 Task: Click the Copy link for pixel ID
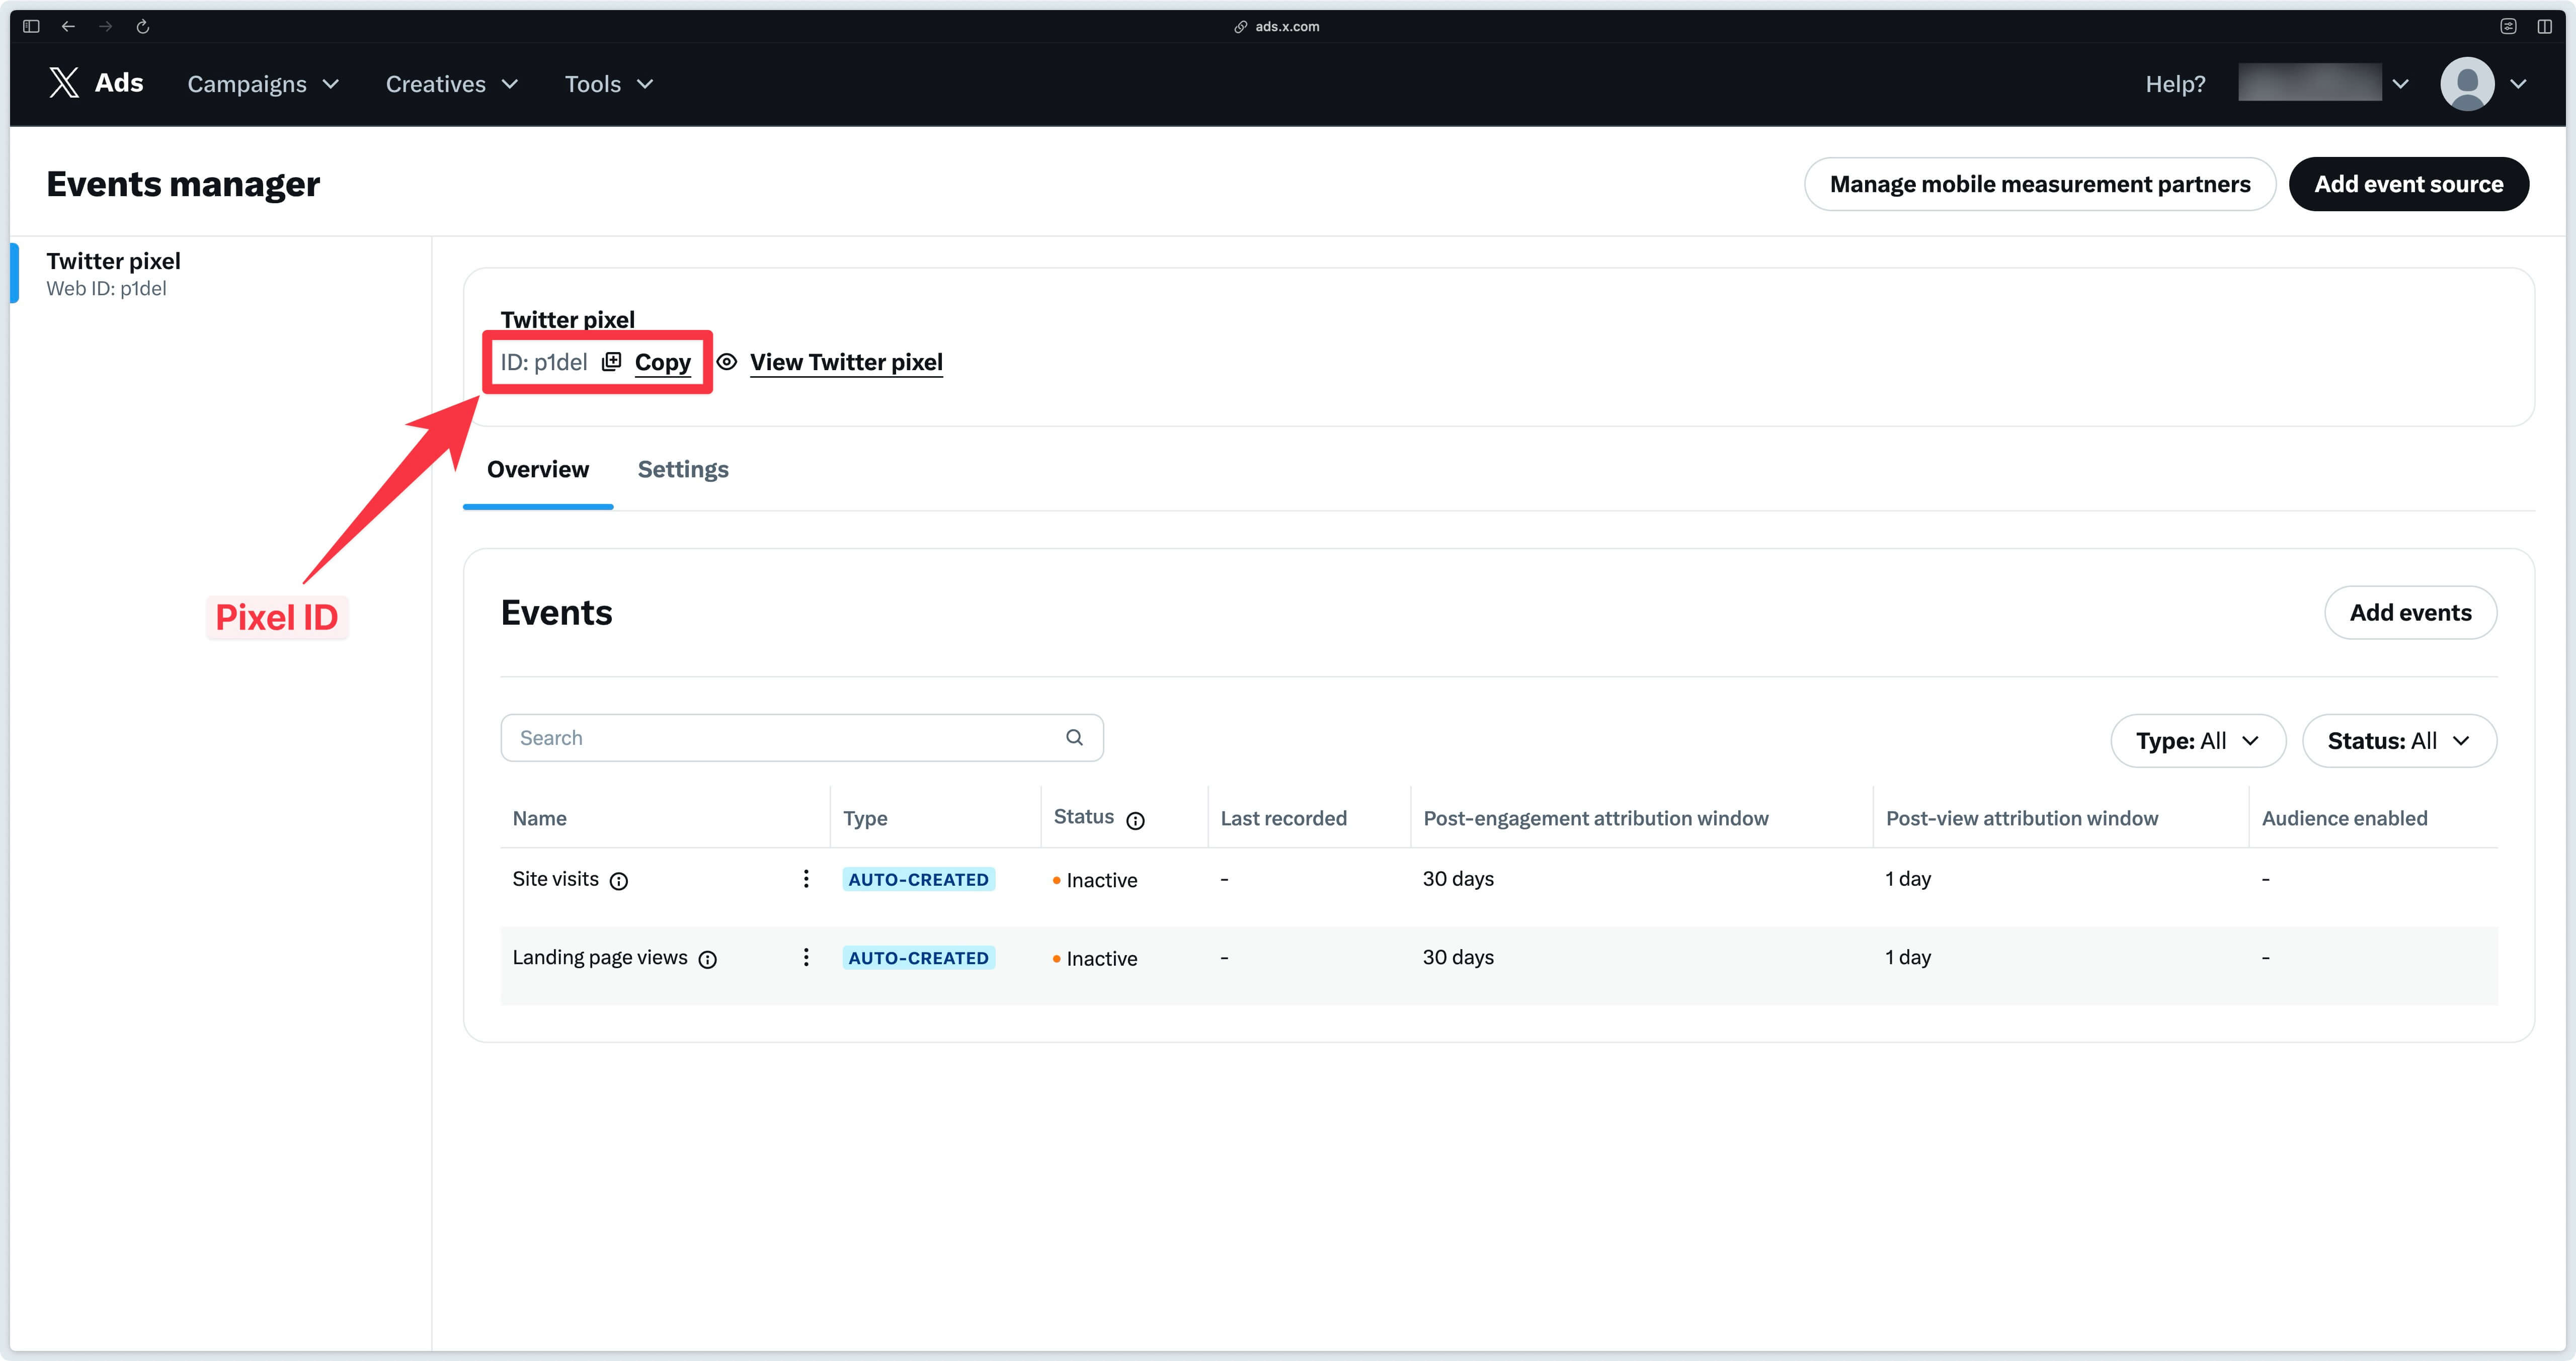click(x=662, y=362)
